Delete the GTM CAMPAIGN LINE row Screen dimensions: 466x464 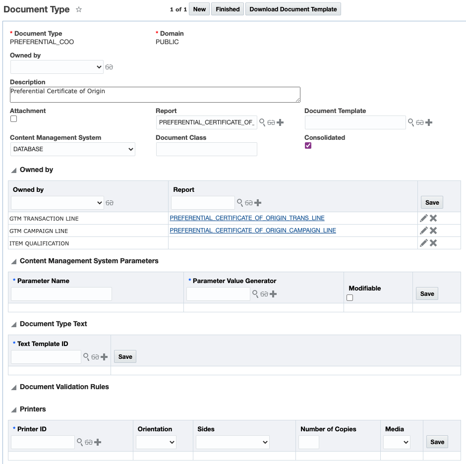point(433,231)
